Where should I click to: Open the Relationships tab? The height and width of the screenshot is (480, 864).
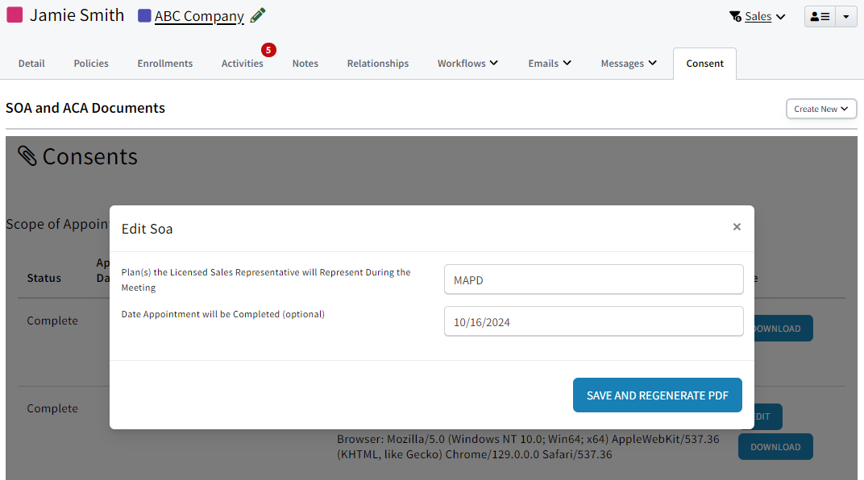tap(378, 64)
